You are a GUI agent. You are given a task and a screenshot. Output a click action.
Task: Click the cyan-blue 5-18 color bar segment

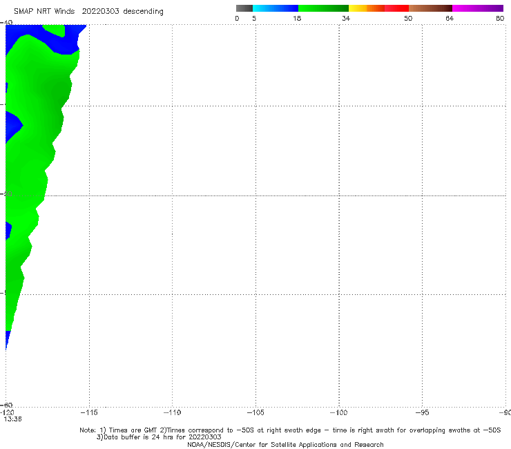point(276,8)
